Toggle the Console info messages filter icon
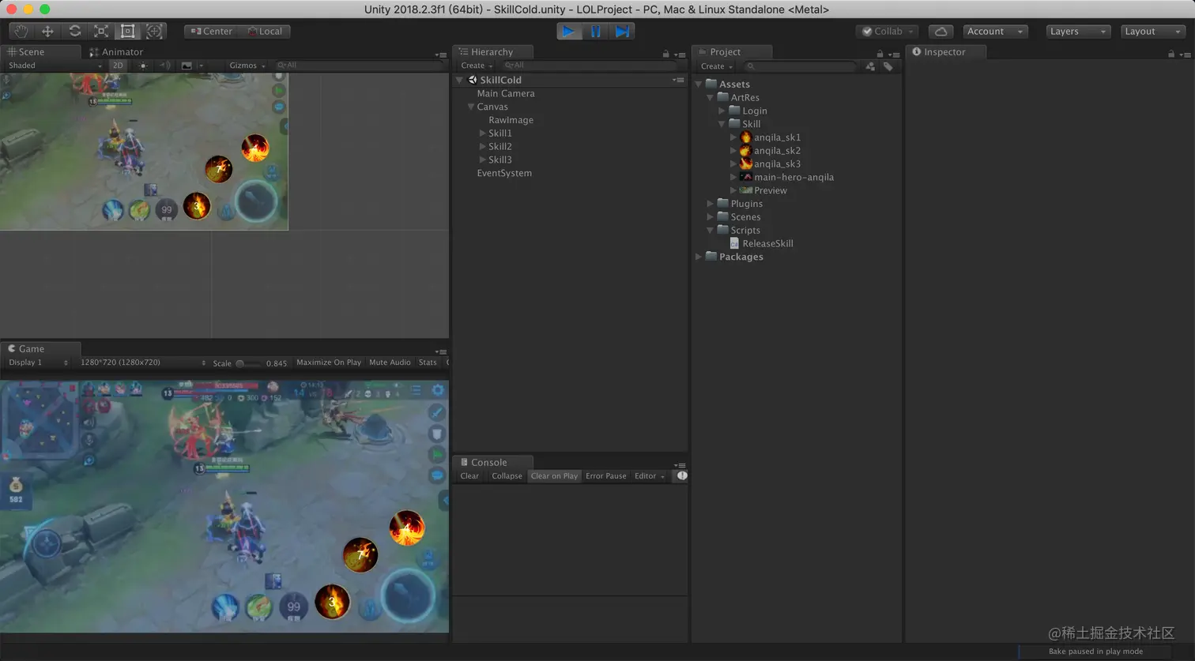Image resolution: width=1195 pixels, height=661 pixels. [x=682, y=476]
